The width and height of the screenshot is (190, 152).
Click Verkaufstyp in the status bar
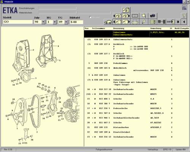pyautogui.click(x=153, y=150)
